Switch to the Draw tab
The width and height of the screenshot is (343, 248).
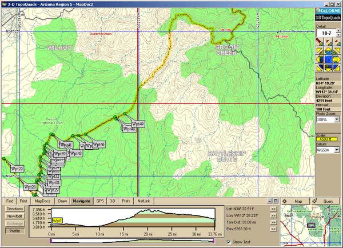(62, 201)
